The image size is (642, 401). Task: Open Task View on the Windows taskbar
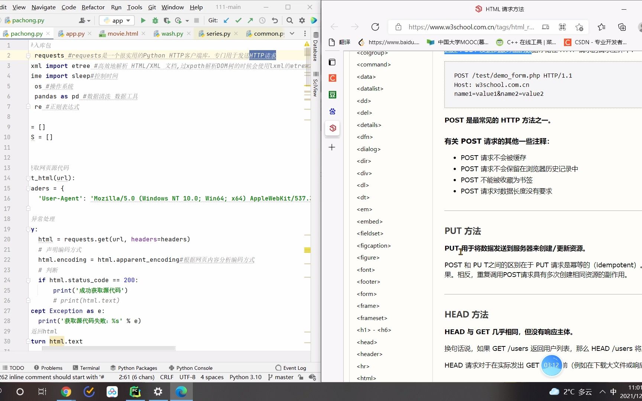[42, 392]
